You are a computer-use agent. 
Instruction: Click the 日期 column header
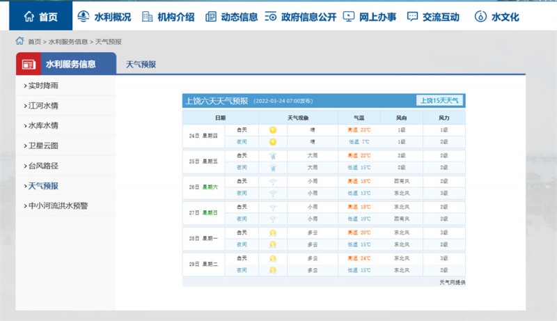point(220,118)
